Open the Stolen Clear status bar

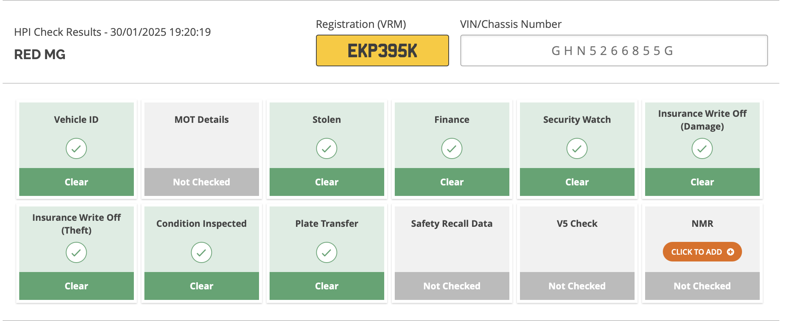pyautogui.click(x=327, y=182)
